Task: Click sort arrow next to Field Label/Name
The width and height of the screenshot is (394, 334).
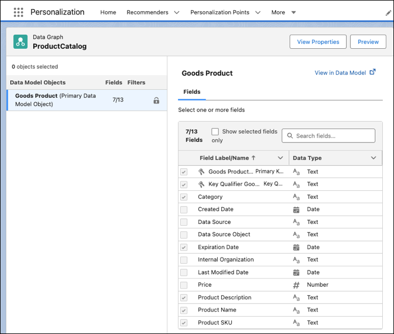Action: pyautogui.click(x=253, y=158)
